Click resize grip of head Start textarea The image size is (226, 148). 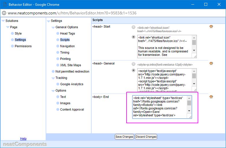point(195,56)
